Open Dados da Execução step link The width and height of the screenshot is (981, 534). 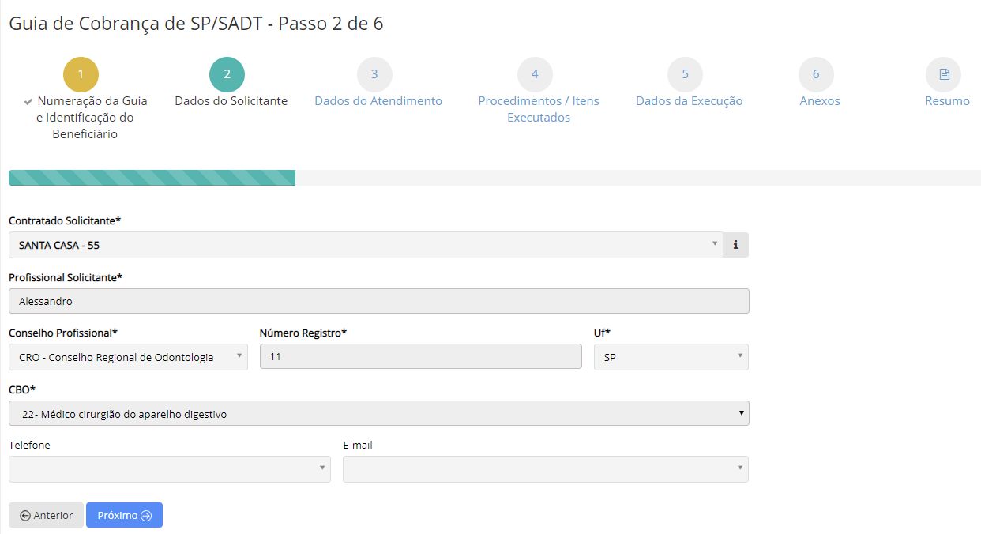[x=689, y=101]
